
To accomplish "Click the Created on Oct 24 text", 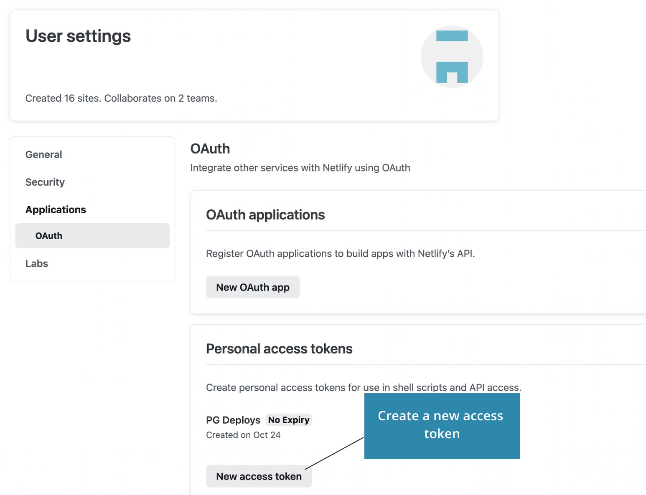I will tap(243, 435).
